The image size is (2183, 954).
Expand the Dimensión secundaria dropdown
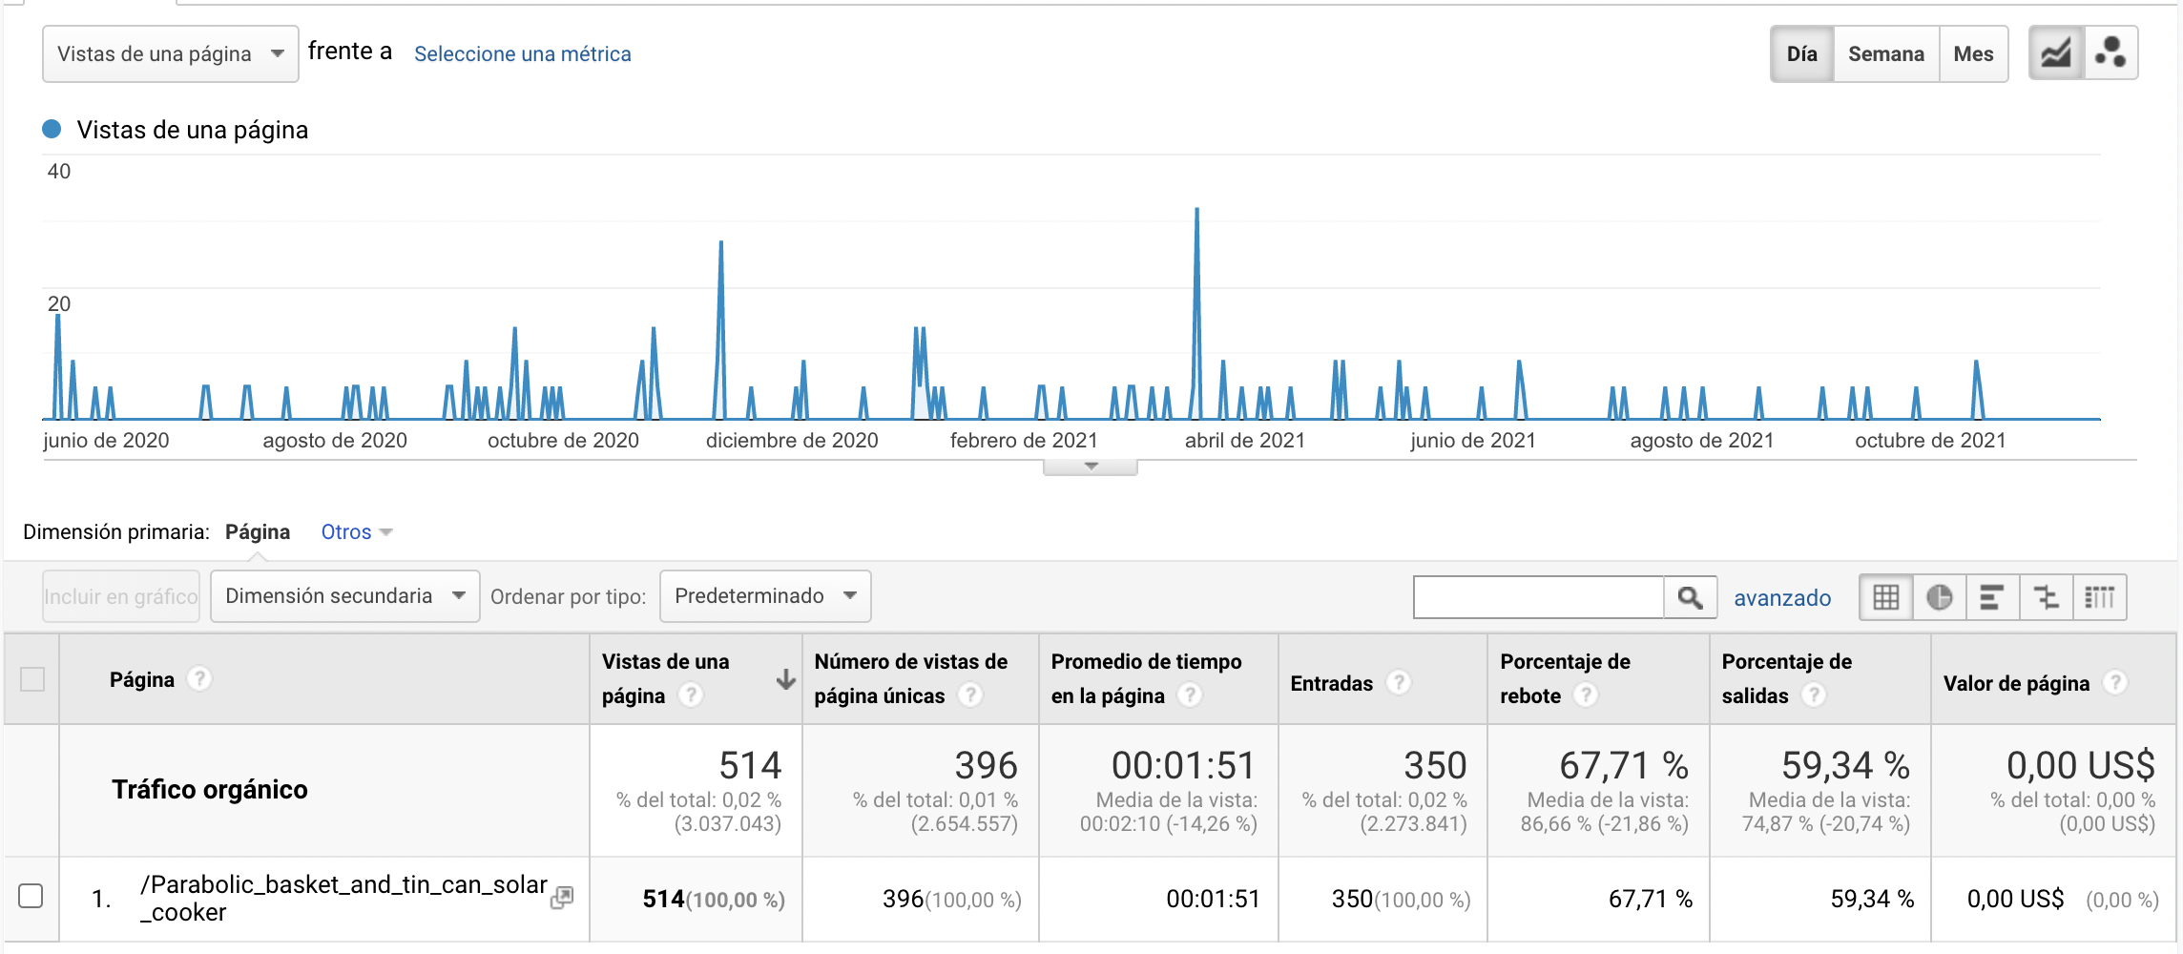tap(344, 596)
